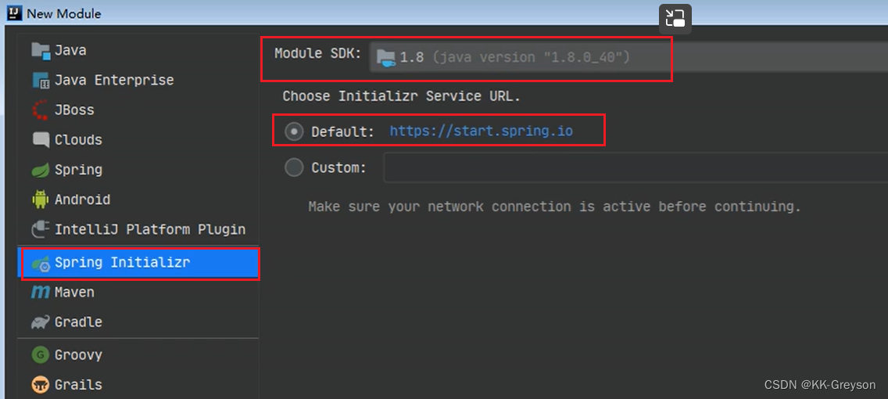Pick Android from the module list
Viewport: 888px width, 399px height.
(x=139, y=199)
